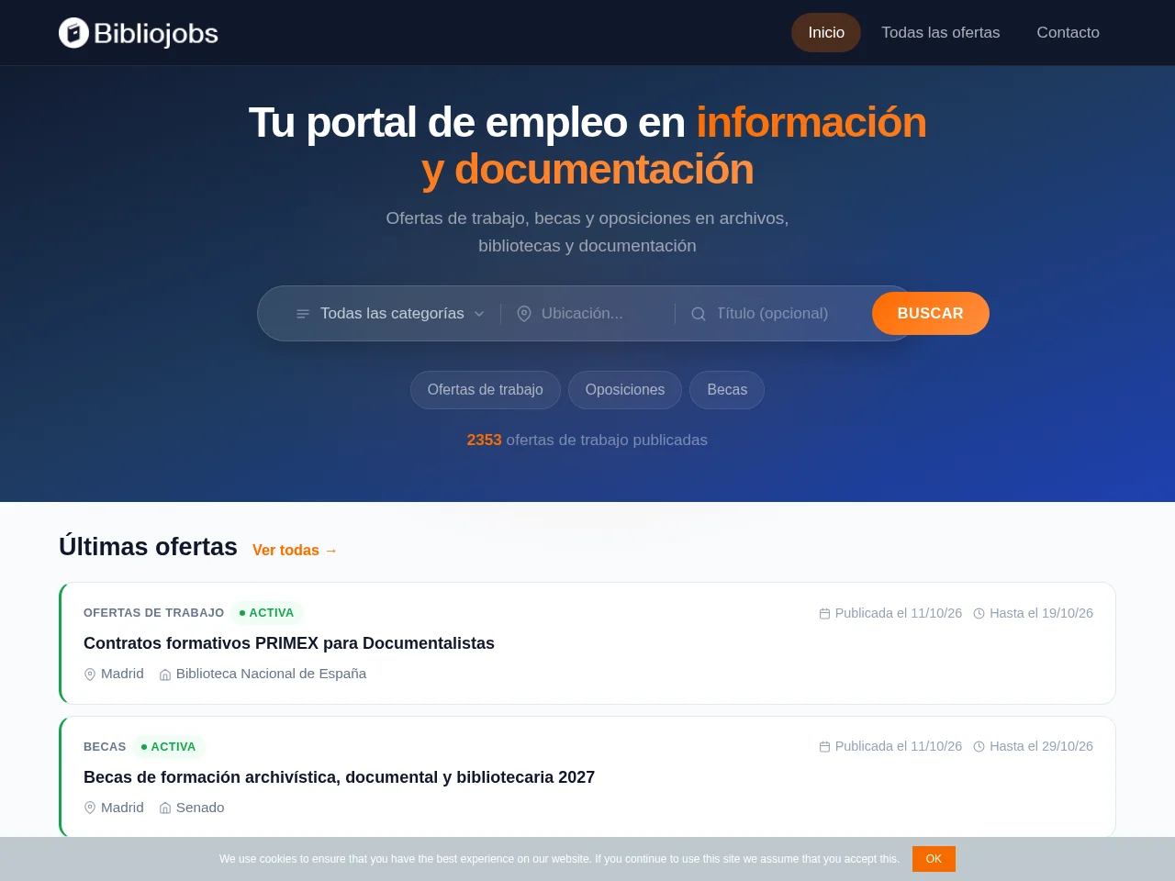1175x881 pixels.
Task: Click calendar icon on PRIMEX offer
Action: pos(824,613)
